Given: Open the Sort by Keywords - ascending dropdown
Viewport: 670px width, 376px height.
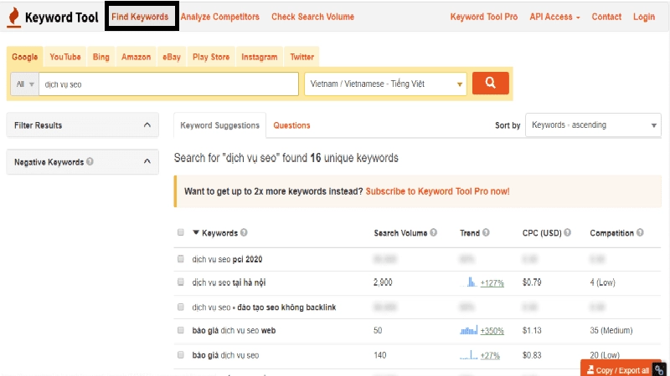Looking at the screenshot, I should pyautogui.click(x=593, y=124).
